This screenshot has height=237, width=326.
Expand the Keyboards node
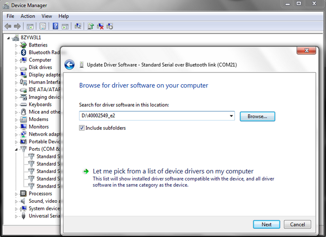coord(16,105)
